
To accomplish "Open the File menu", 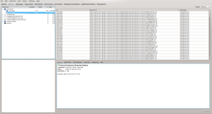I will 2,1.
